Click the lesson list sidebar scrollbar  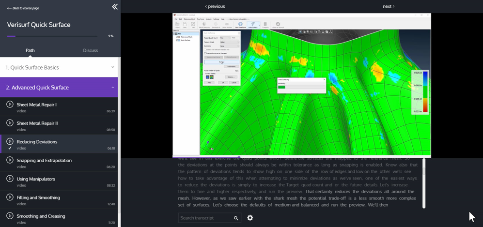coord(119,136)
